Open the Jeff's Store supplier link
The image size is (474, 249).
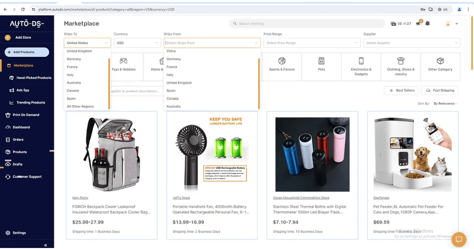pyautogui.click(x=181, y=198)
